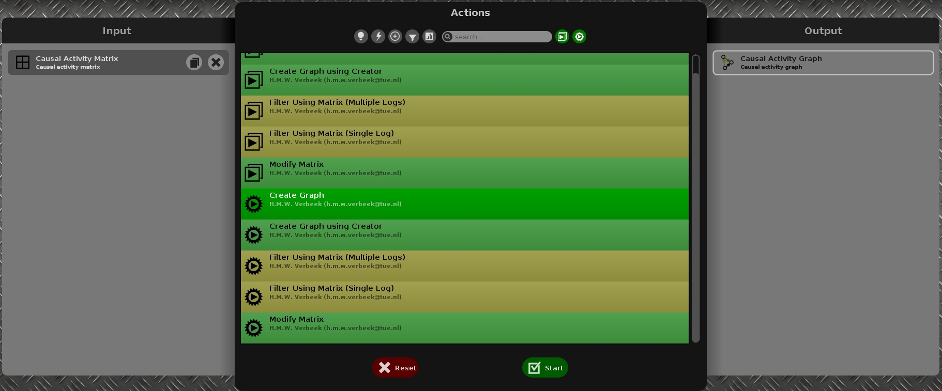
Task: Click the Reset button
Action: (395, 368)
